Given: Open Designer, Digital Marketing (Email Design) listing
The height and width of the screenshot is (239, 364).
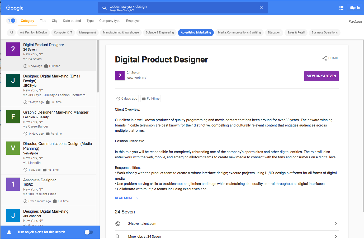Looking at the screenshot, I should [x=48, y=89].
